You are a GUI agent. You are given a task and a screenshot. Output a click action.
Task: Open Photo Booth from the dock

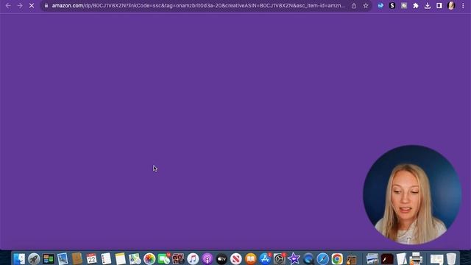pyautogui.click(x=178, y=258)
